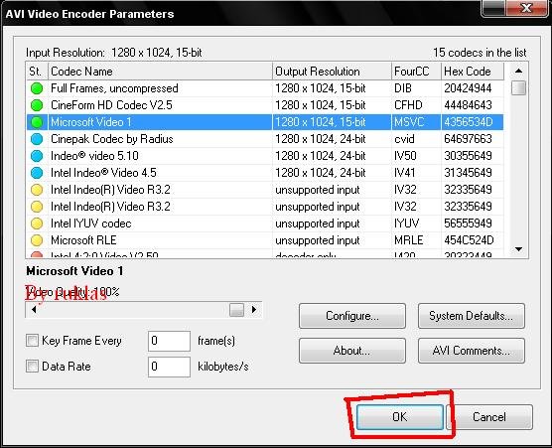Click yellow status dot of Intel IYUV codec
The height and width of the screenshot is (448, 552).
(37, 224)
